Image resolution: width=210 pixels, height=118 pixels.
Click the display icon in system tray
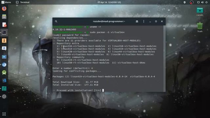(198, 2)
